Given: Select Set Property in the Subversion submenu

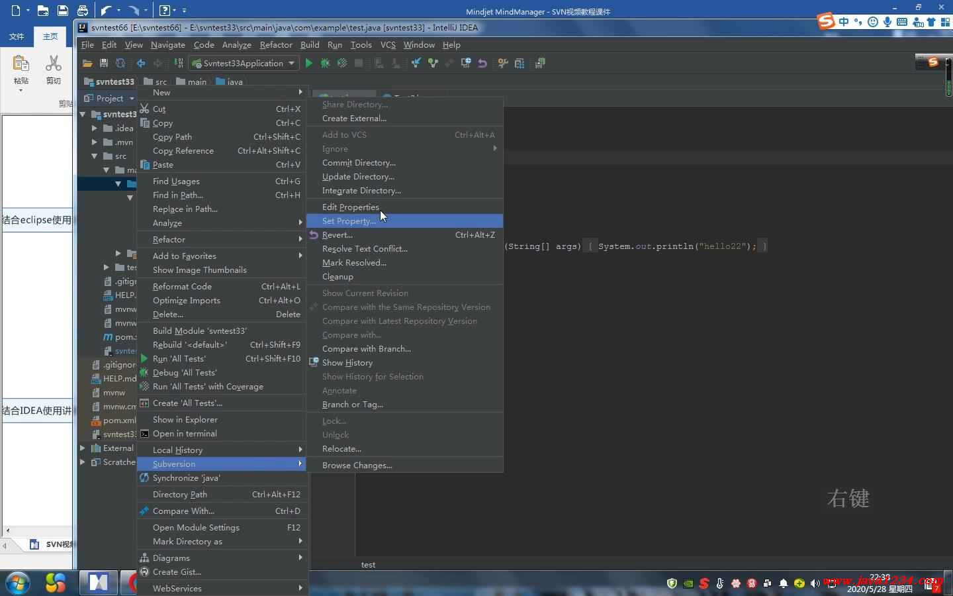Looking at the screenshot, I should click(x=405, y=221).
